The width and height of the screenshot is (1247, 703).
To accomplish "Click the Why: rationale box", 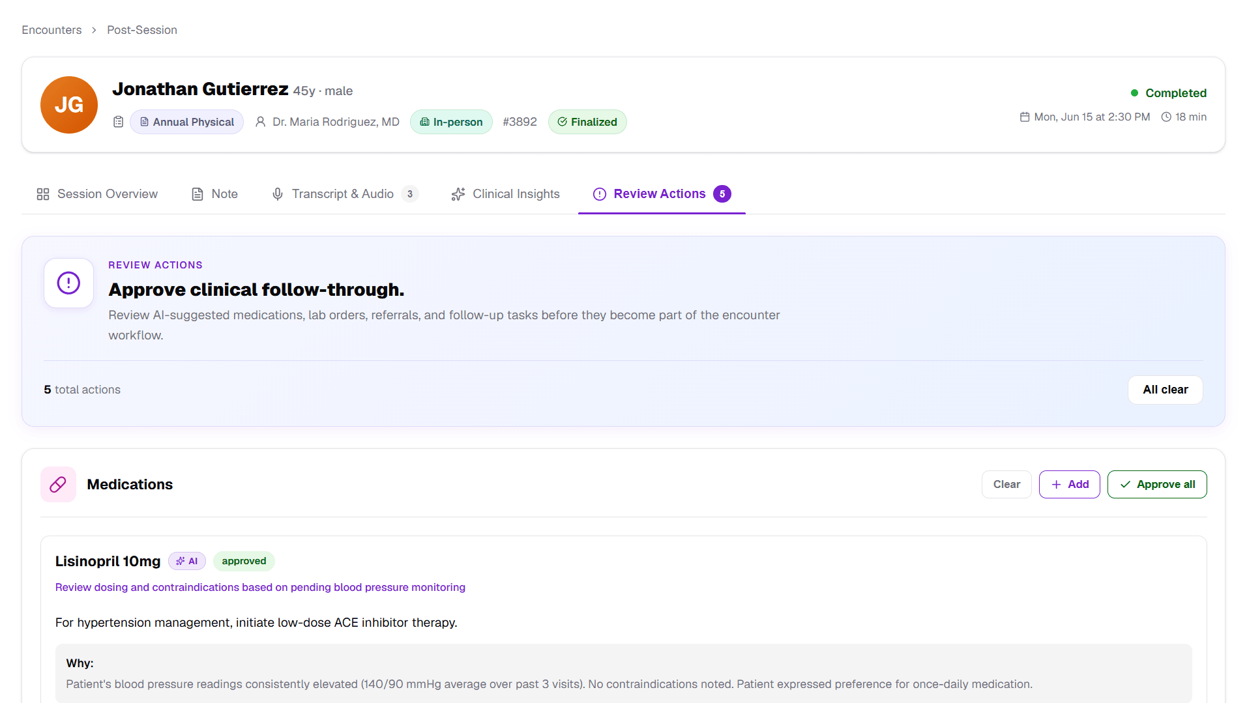I will point(623,674).
